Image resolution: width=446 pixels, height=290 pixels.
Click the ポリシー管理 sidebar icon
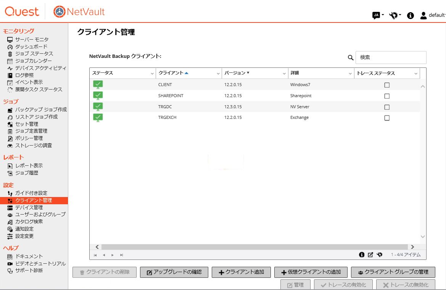[x=10, y=139]
